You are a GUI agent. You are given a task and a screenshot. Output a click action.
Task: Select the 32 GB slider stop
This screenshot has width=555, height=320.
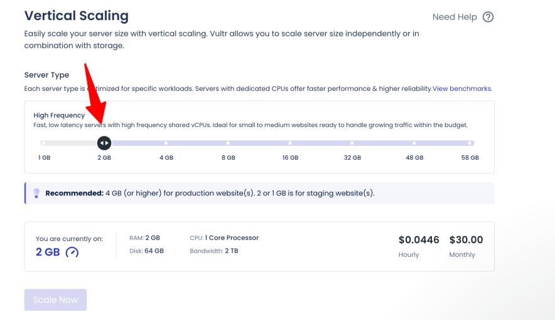(352, 143)
